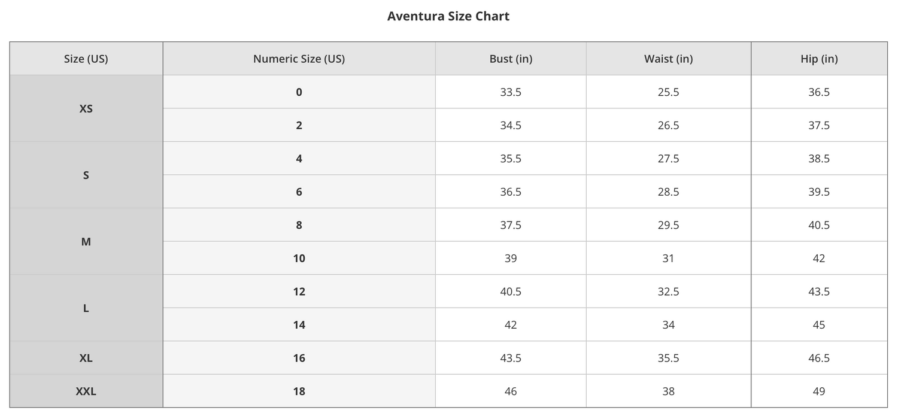Select the Hip (in) column header

(819, 59)
